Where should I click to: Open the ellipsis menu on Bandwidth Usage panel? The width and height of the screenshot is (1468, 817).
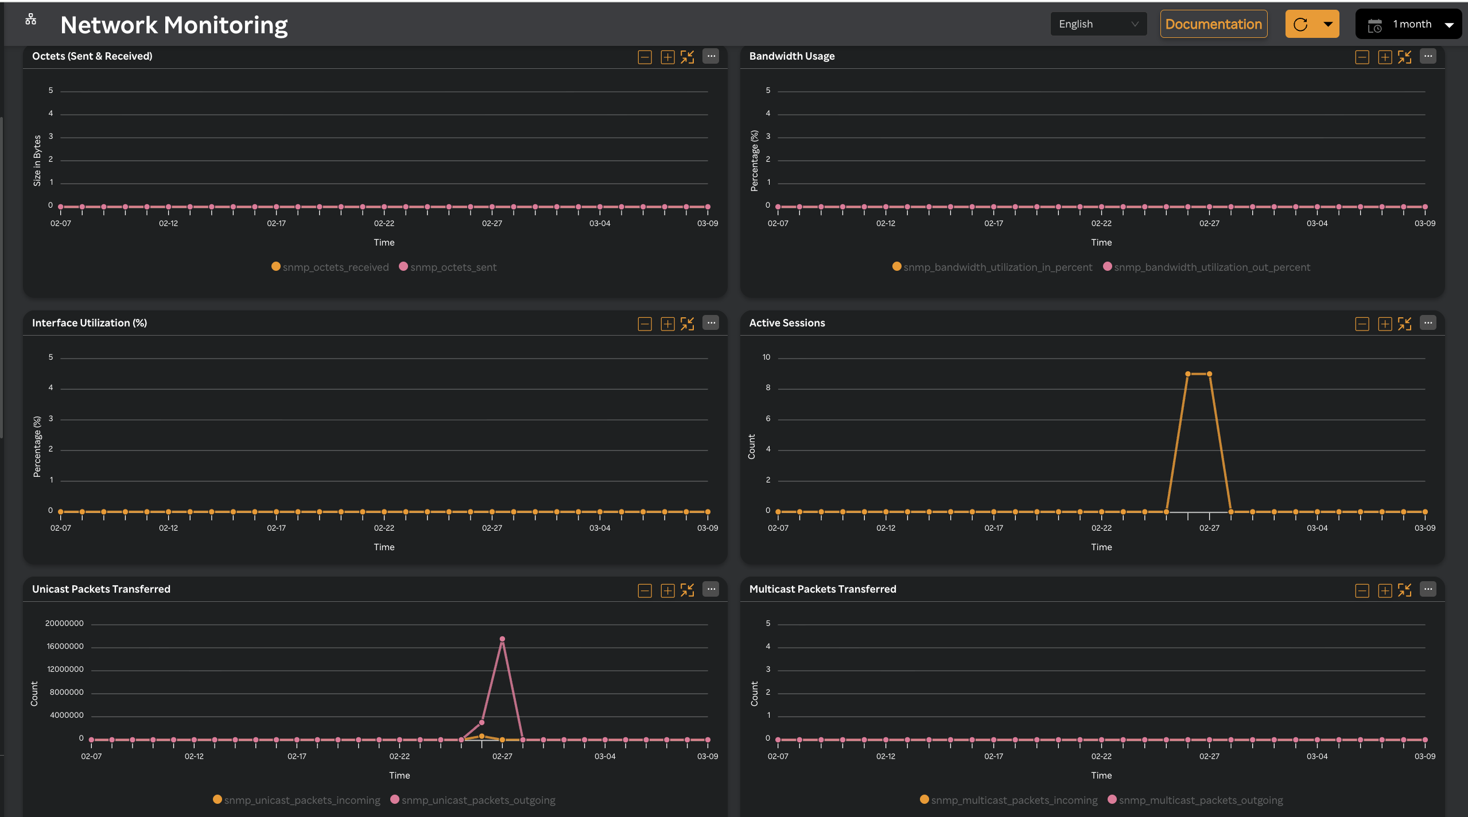pos(1428,56)
